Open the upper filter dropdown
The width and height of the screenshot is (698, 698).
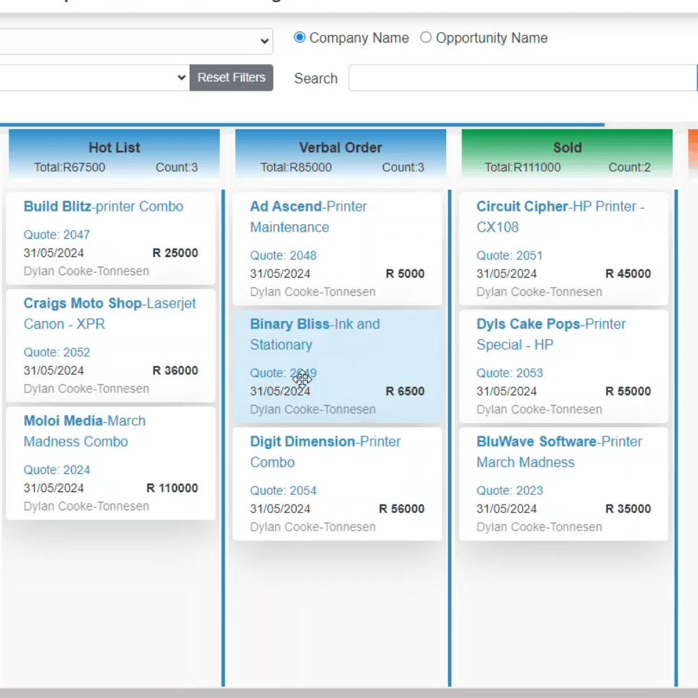[x=136, y=41]
